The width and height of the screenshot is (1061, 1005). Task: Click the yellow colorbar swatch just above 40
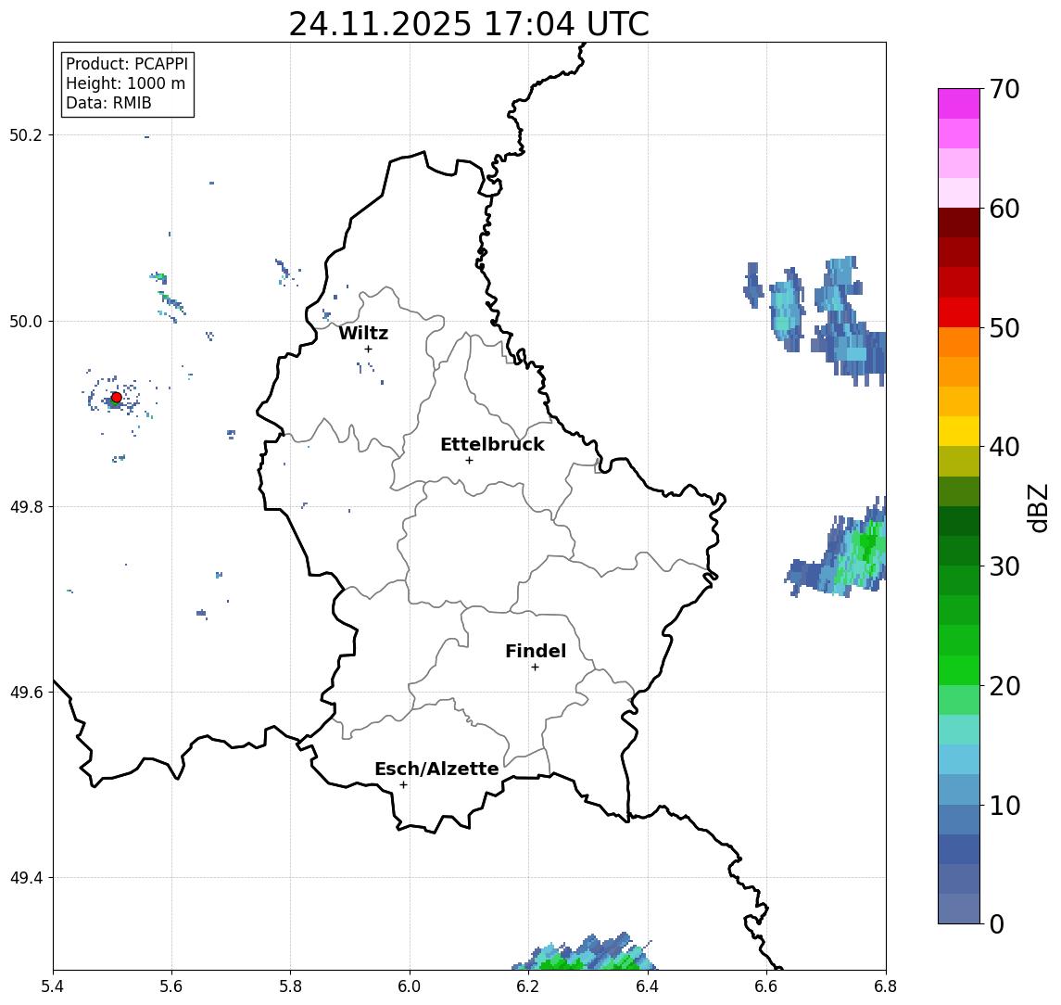pos(959,431)
